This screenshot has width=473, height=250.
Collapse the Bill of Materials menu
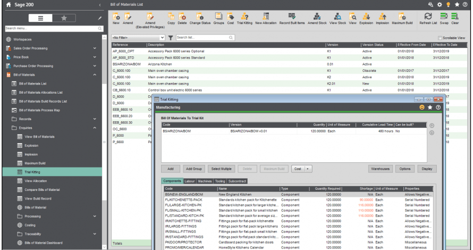coord(95,74)
